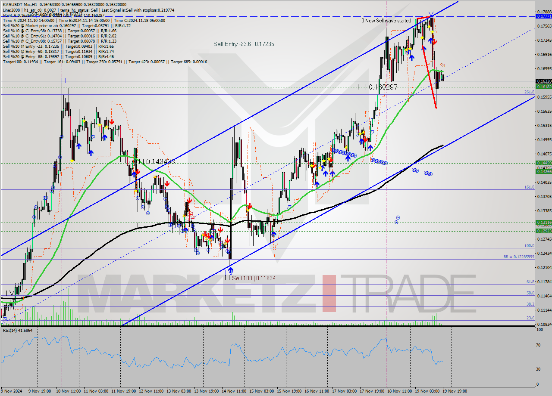The width and height of the screenshot is (552, 396).
Task: Click the 'Sell %10 @ Entry -23' line
Action: (x=58, y=46)
